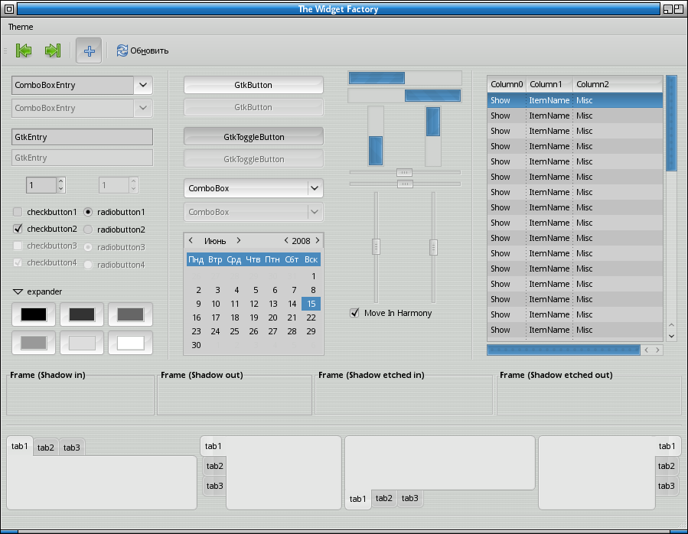The height and width of the screenshot is (534, 688).
Task: Click the disabled GtkButton
Action: (x=253, y=108)
